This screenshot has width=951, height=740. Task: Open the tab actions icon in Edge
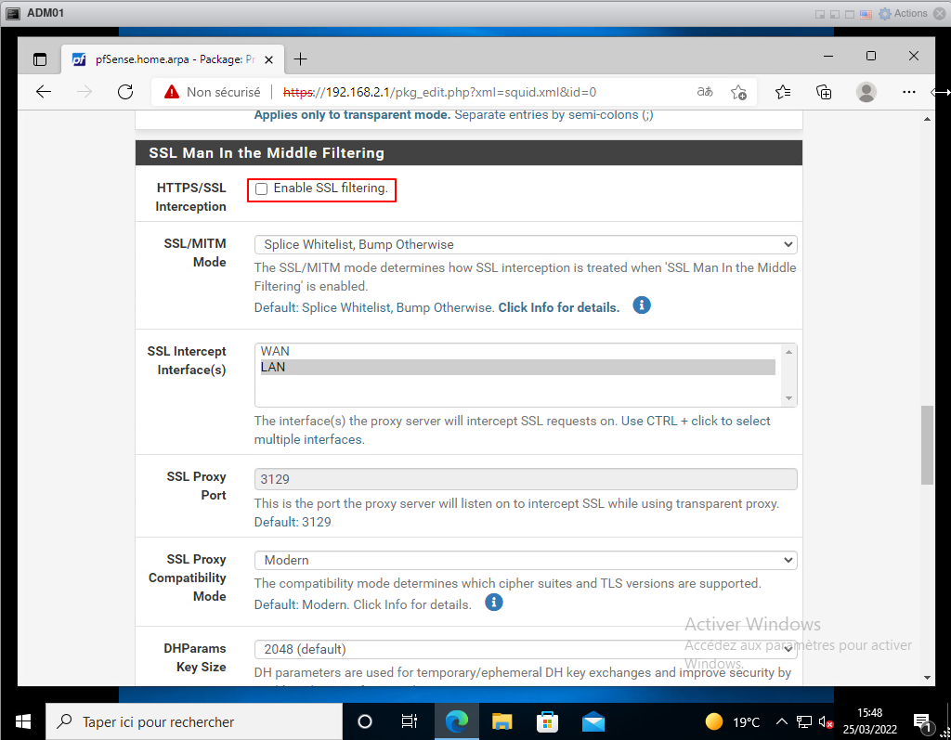[40, 59]
